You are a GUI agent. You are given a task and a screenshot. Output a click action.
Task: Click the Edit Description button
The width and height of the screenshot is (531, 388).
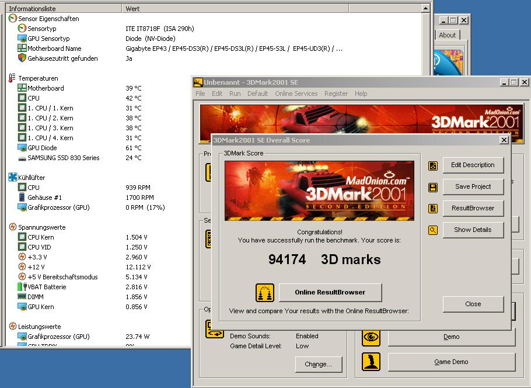pos(473,165)
